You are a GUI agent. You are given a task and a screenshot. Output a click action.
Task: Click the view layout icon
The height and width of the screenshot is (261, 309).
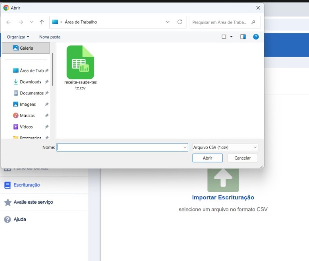pos(224,37)
